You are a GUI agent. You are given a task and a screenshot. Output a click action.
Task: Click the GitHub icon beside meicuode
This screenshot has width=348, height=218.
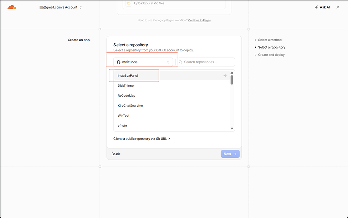tap(119, 62)
